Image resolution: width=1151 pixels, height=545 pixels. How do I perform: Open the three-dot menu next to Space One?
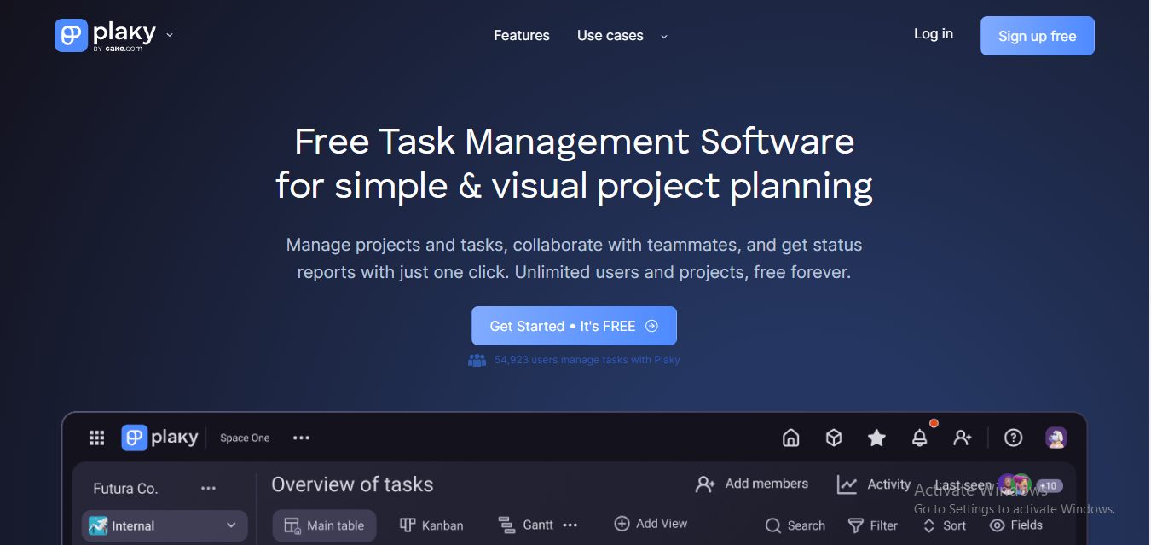(301, 438)
